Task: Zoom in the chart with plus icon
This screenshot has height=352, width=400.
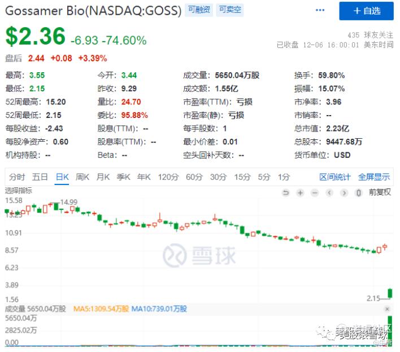Action: 300,193
